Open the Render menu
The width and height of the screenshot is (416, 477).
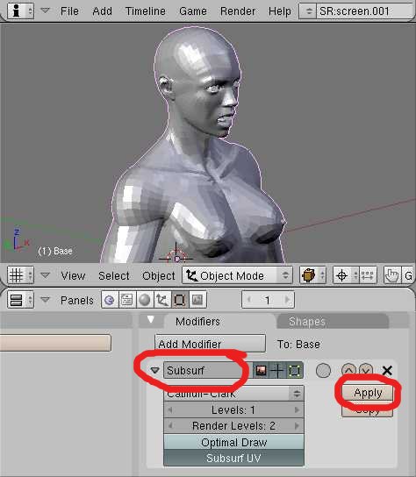[238, 11]
